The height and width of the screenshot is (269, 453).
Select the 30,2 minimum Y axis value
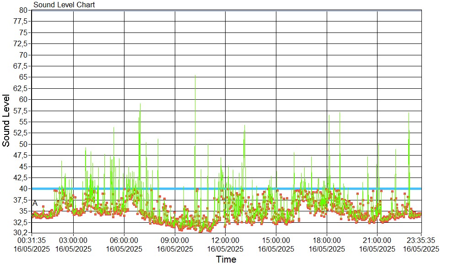[22, 233]
